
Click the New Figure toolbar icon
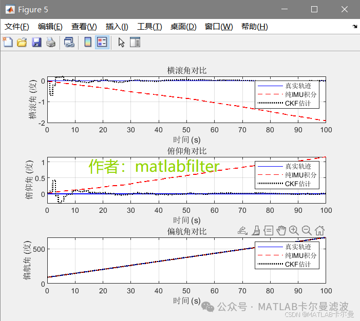[x=8, y=42]
